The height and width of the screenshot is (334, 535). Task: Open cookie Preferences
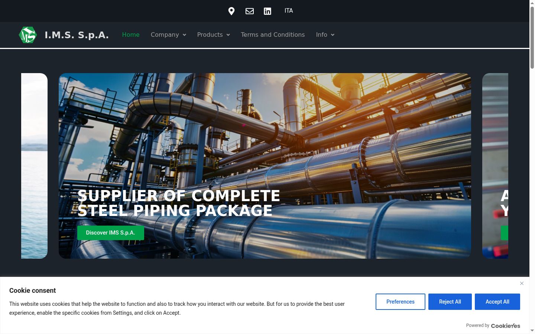(x=401, y=302)
